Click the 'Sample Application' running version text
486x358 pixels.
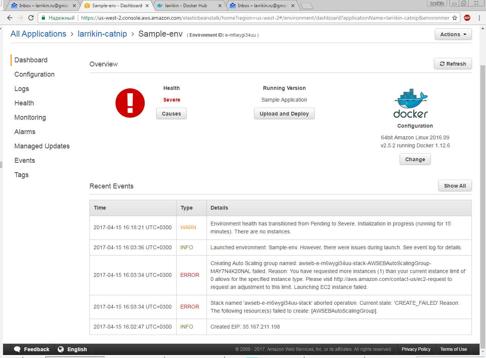[284, 100]
